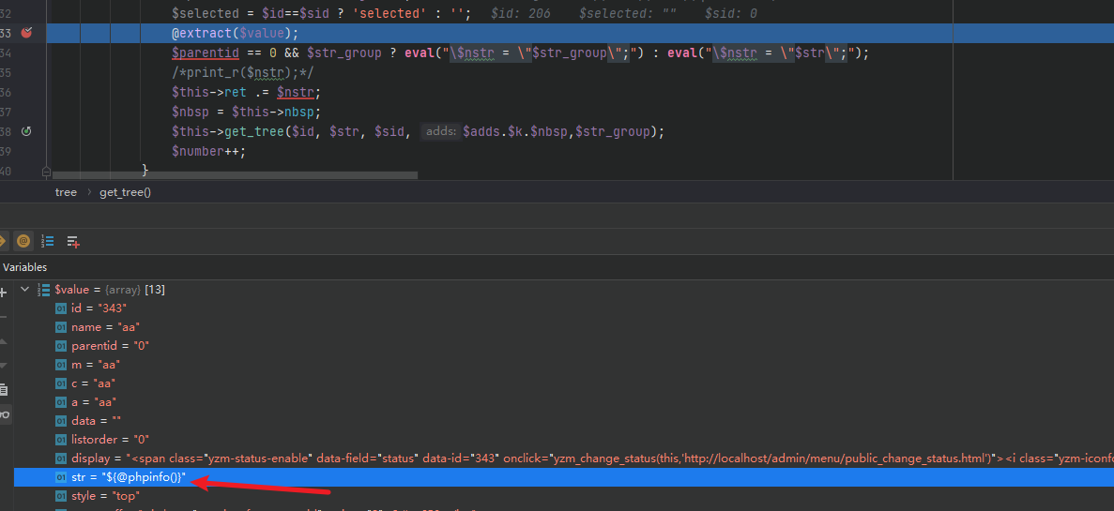Click the add watch list icon with plus
The height and width of the screenshot is (511, 1114).
coord(72,241)
